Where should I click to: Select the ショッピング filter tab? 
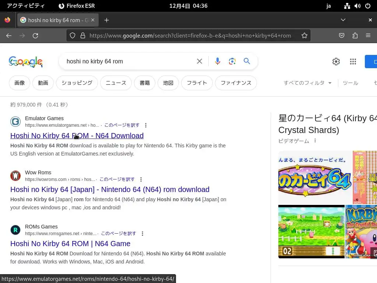[x=77, y=83]
